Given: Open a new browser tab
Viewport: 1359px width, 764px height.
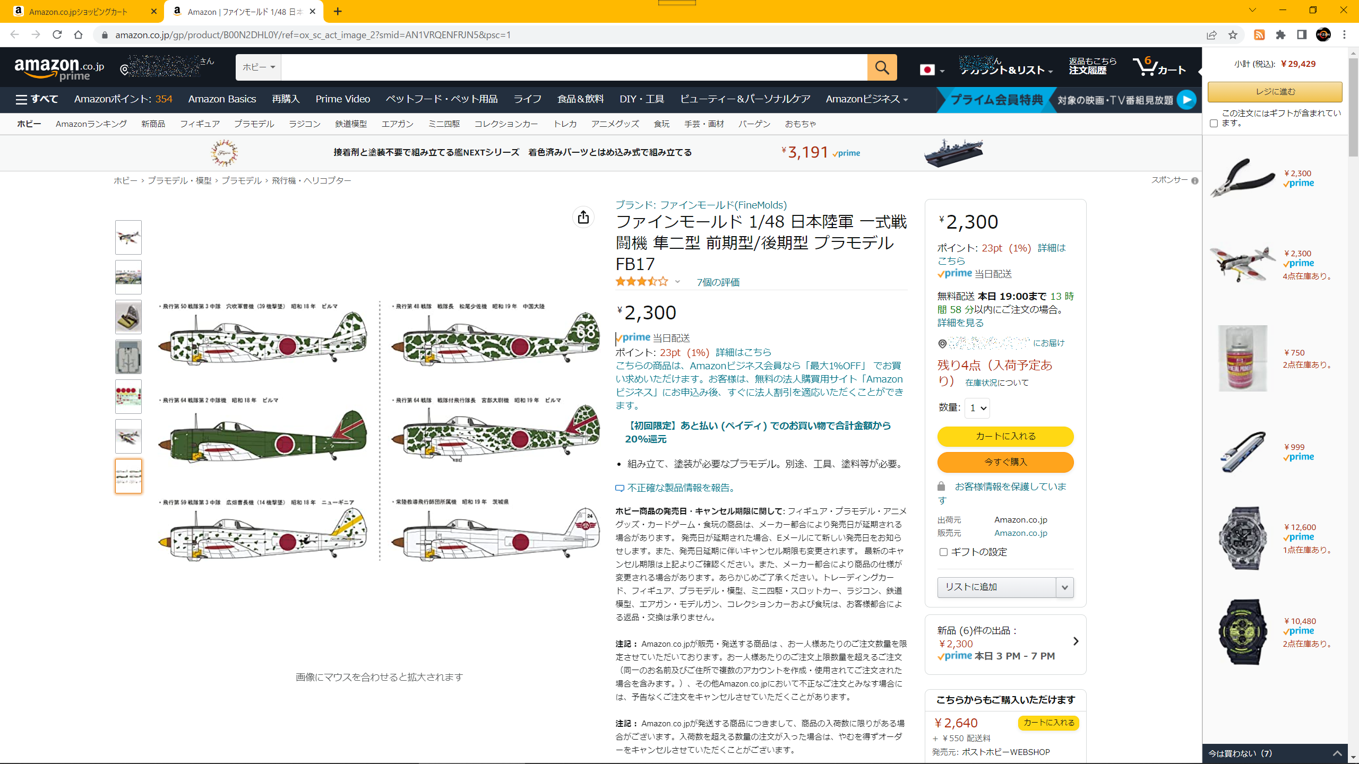Looking at the screenshot, I should tap(338, 11).
